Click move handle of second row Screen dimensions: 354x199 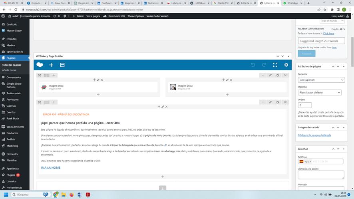click(40, 102)
